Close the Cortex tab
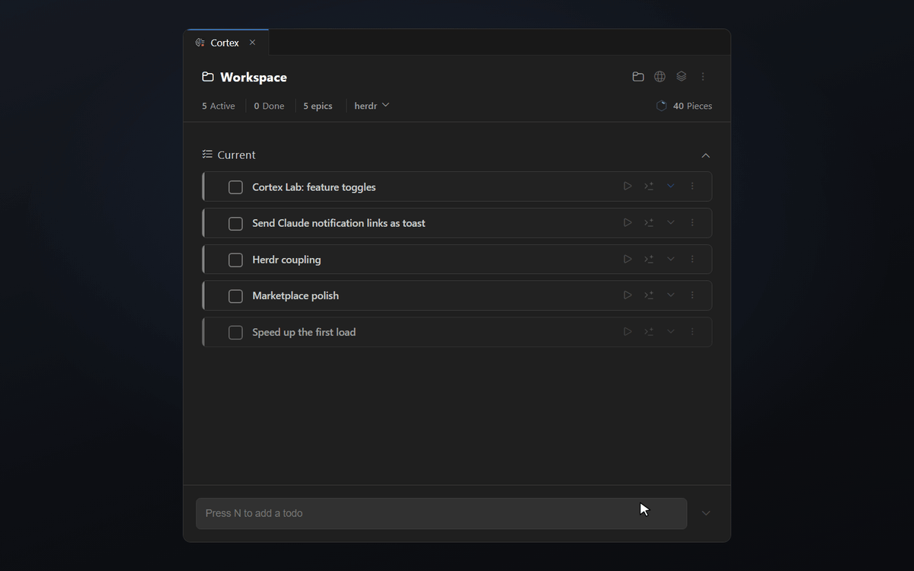This screenshot has width=914, height=571. click(252, 43)
